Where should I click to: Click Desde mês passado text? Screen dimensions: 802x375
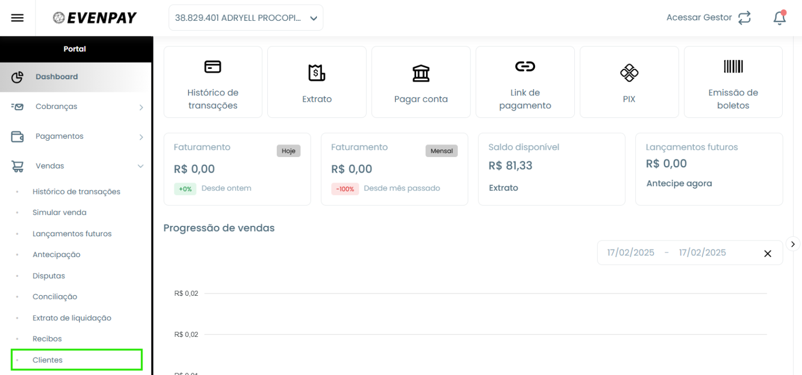[402, 188]
